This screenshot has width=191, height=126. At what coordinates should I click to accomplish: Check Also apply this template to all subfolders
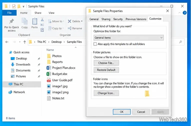click(95, 44)
